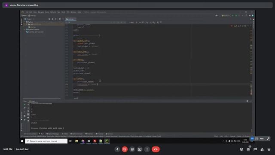Hide the Project tool window
275x155 pixels.
pyautogui.click(x=63, y=19)
